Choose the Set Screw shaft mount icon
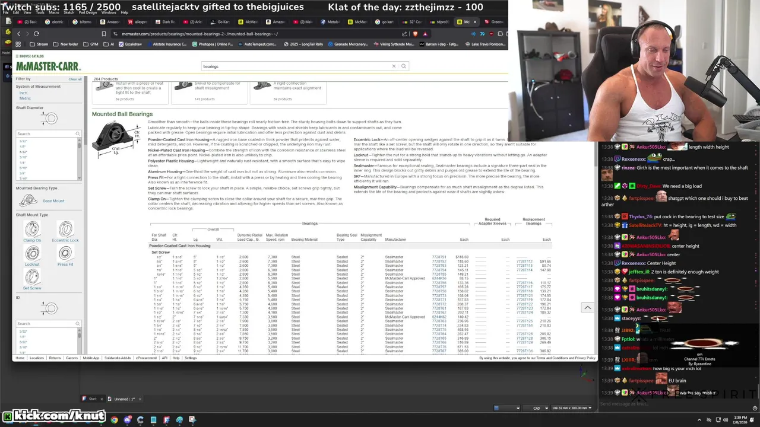This screenshot has height=427, width=760. [x=32, y=277]
